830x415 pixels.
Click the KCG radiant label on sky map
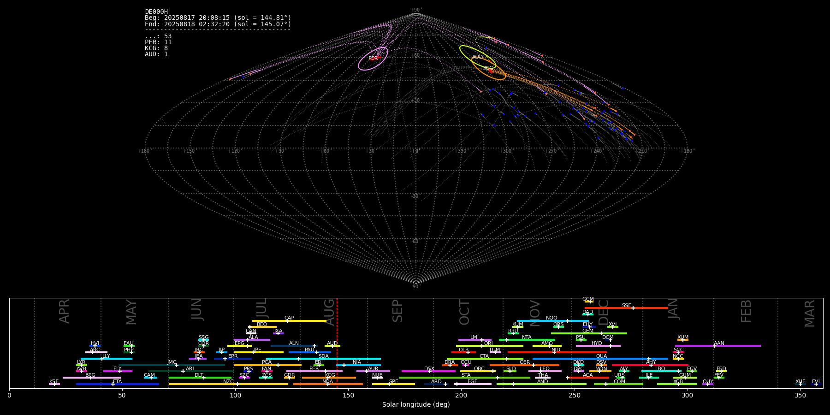[x=488, y=68]
